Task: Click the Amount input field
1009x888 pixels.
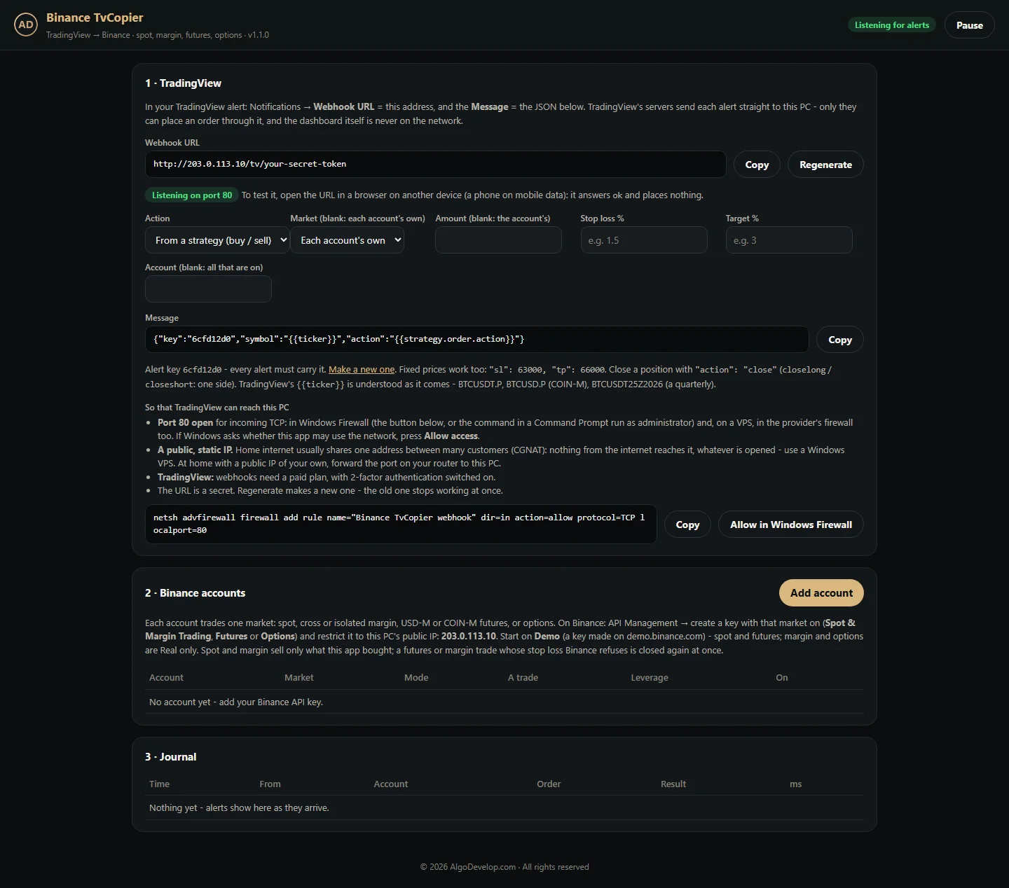Action: tap(498, 240)
